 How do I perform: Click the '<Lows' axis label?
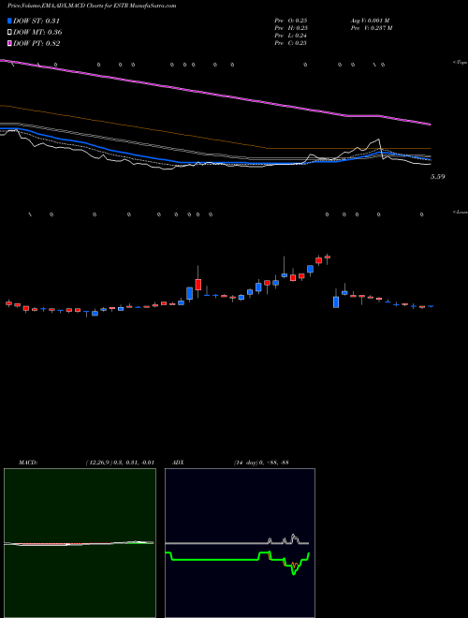pos(460,212)
